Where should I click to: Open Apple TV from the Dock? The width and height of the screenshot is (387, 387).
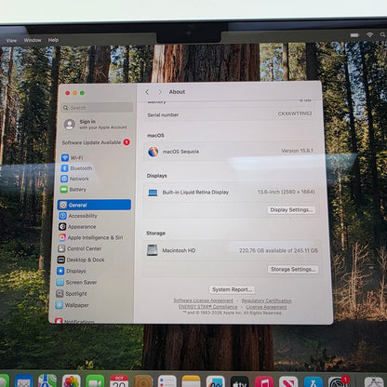tap(239, 381)
